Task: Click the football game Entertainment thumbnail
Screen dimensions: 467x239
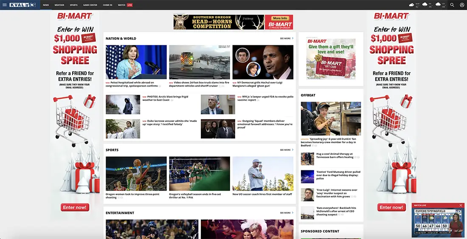Action: coord(152,229)
